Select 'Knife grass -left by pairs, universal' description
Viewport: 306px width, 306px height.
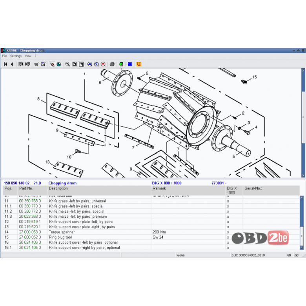tap(77, 201)
